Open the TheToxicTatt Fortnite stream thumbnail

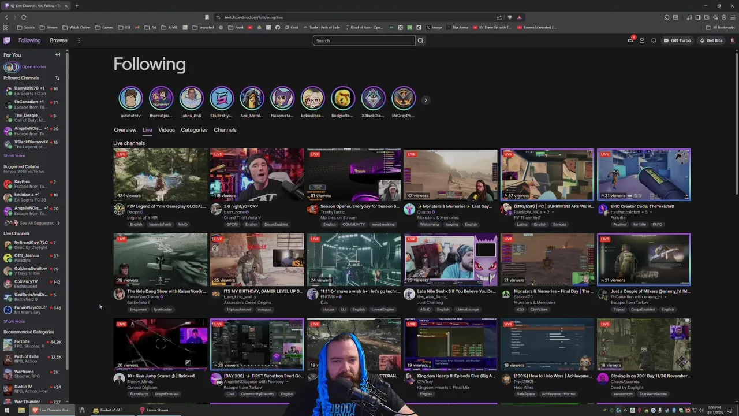pos(644,174)
